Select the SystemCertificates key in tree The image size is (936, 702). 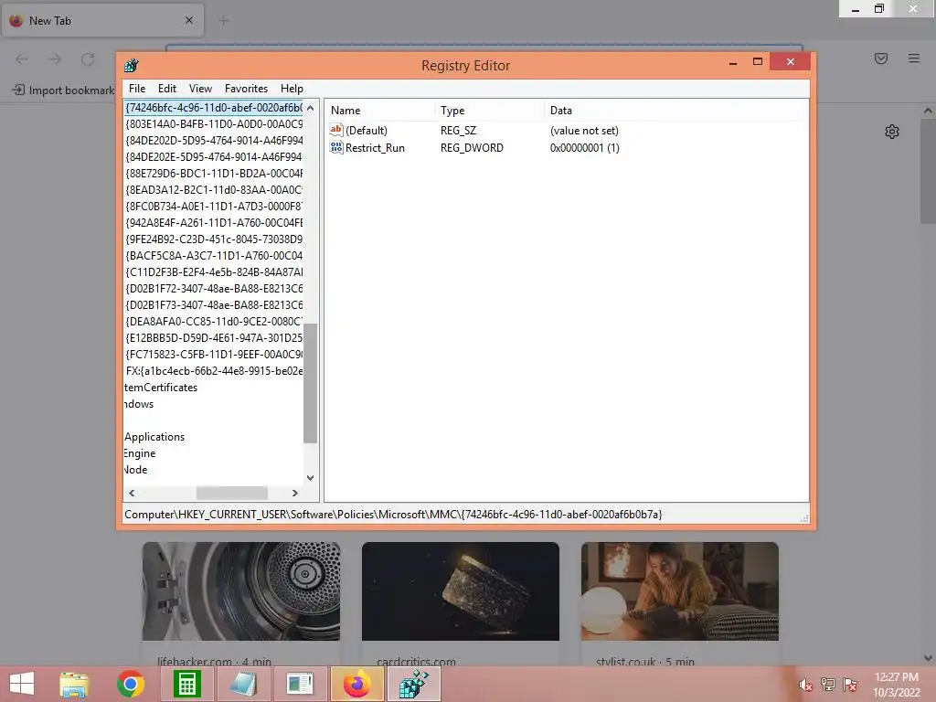click(161, 388)
